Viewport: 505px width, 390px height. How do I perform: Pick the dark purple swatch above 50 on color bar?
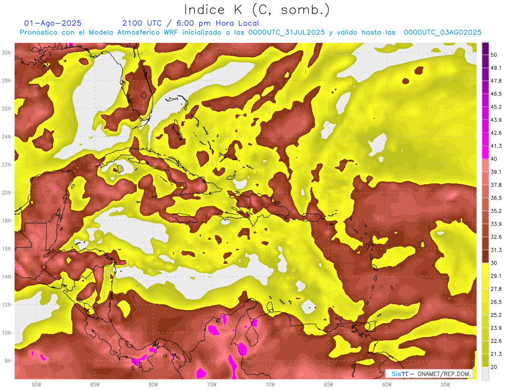click(x=485, y=48)
